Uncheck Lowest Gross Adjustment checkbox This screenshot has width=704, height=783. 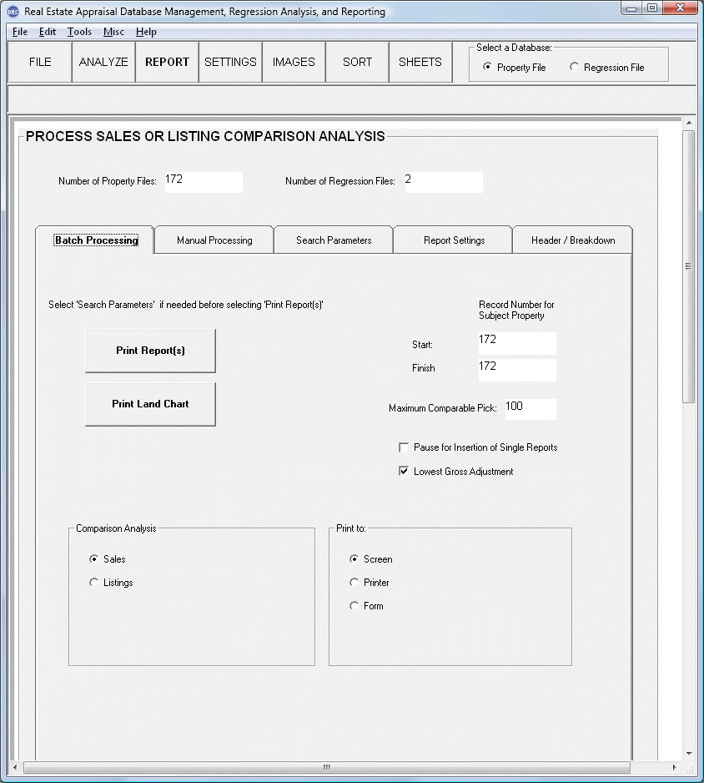(x=405, y=472)
